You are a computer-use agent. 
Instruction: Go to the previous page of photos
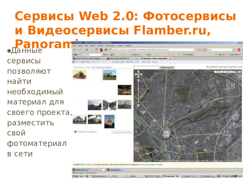tap(115, 132)
